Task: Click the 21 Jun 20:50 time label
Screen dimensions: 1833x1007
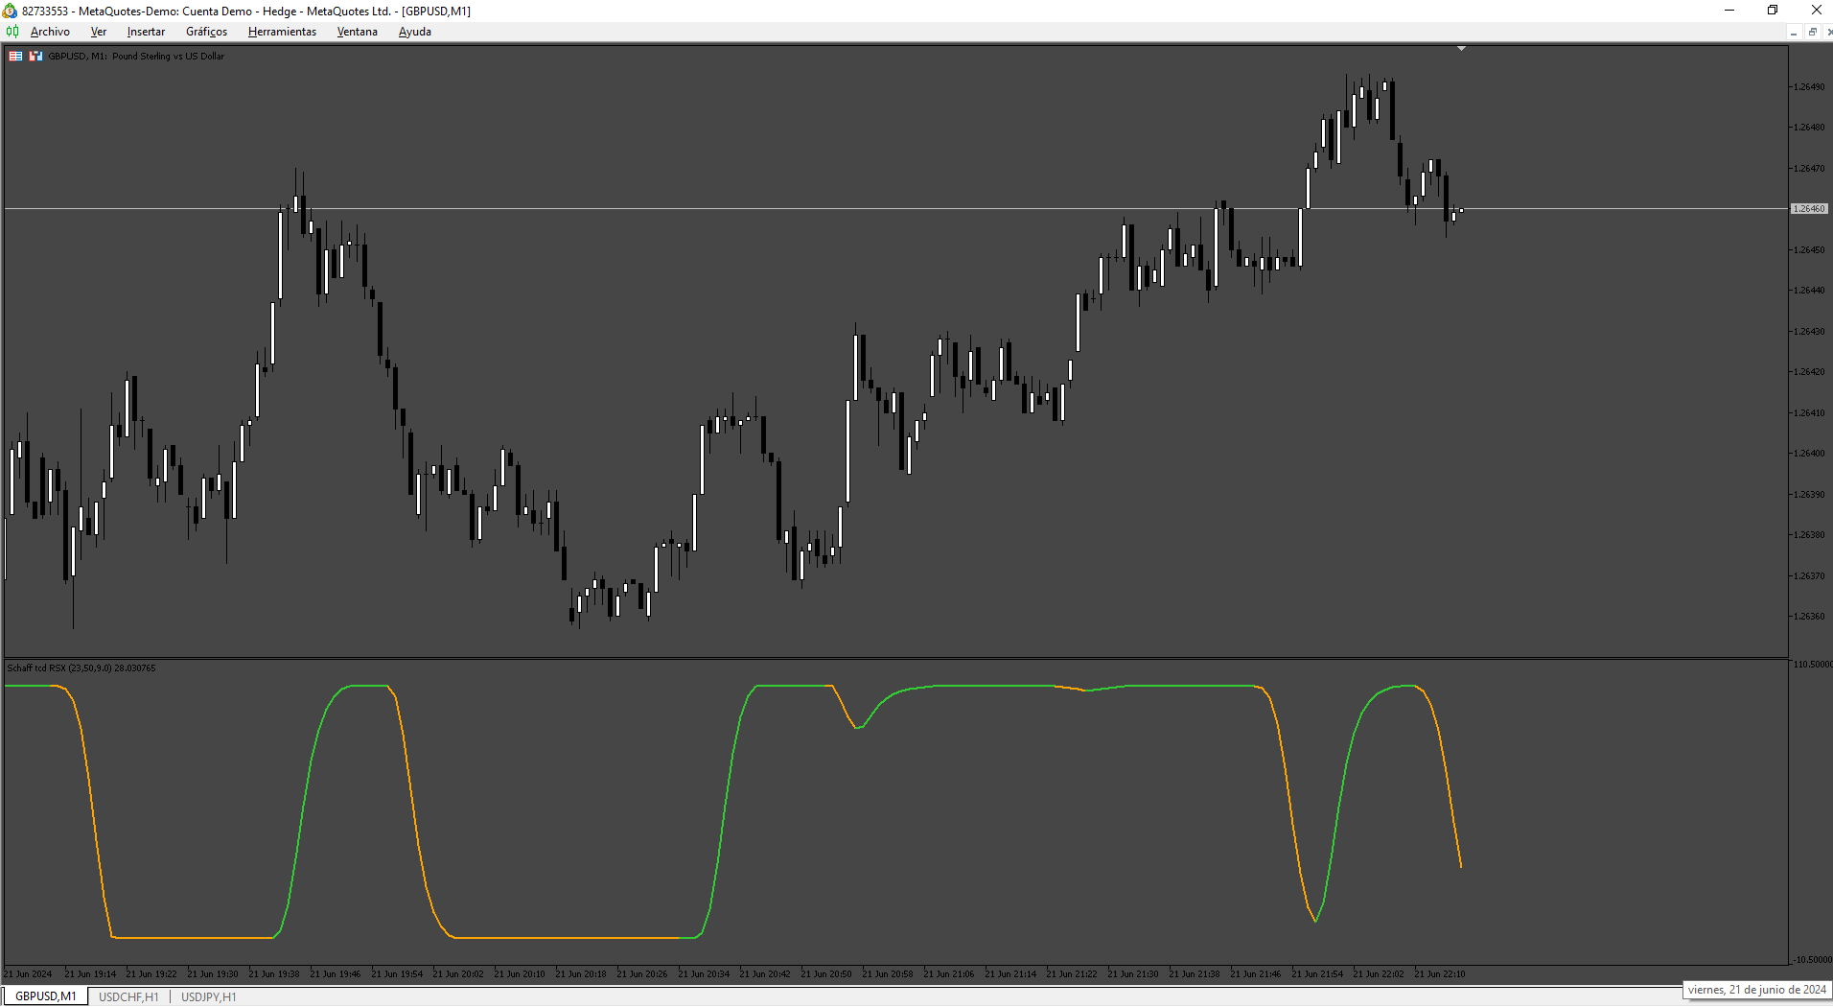Action: (826, 974)
